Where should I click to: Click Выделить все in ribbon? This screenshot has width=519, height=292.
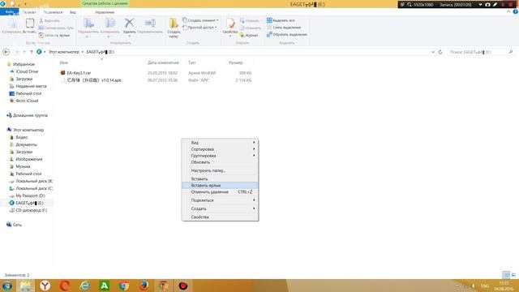tap(281, 20)
